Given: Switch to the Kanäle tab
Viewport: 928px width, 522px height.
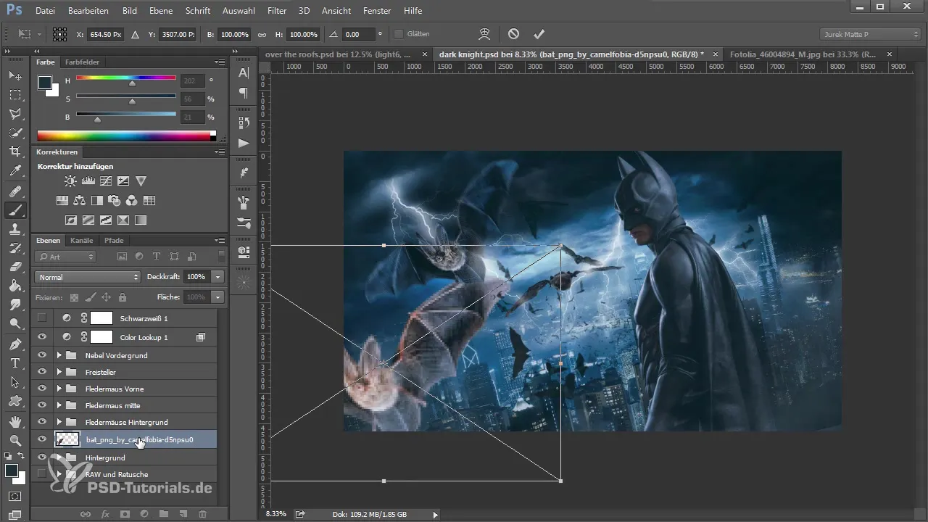Looking at the screenshot, I should (x=82, y=240).
